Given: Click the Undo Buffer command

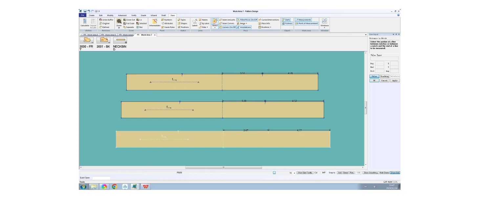Looking at the screenshot, I should click(106, 20).
